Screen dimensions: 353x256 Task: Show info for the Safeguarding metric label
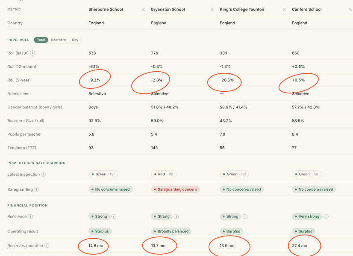(36, 189)
